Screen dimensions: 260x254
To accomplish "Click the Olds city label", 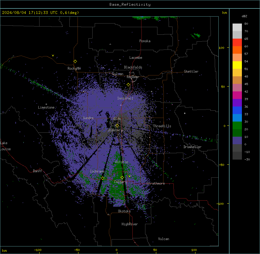I will pos(117,119).
